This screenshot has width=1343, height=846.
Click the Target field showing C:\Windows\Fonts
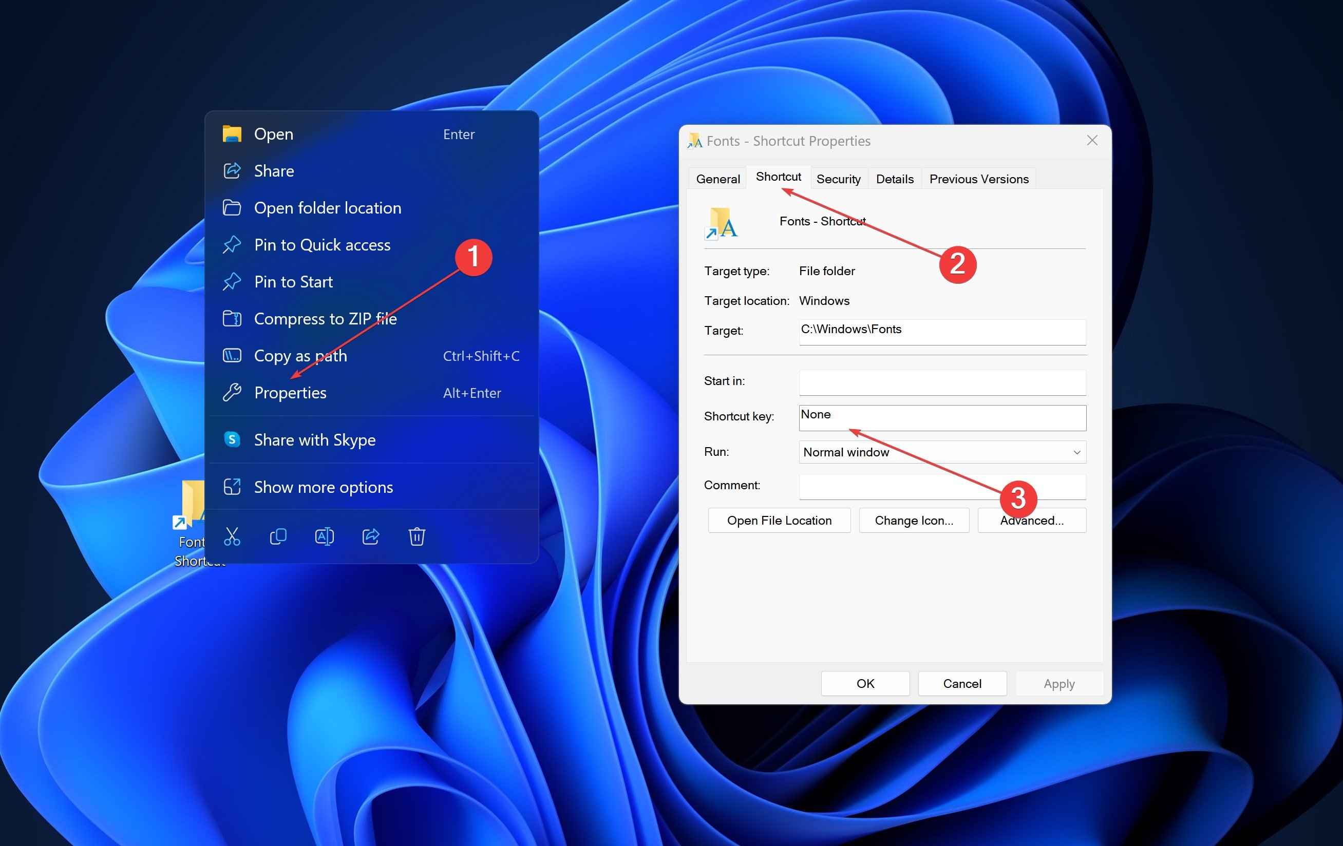click(942, 332)
